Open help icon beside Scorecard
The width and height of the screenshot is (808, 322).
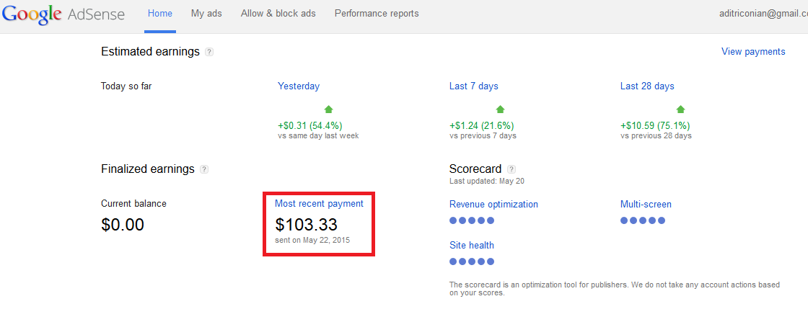(511, 169)
